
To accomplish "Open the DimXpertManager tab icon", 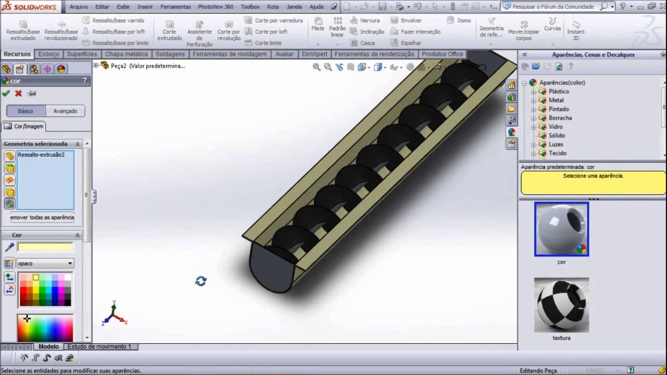I will tap(47, 69).
